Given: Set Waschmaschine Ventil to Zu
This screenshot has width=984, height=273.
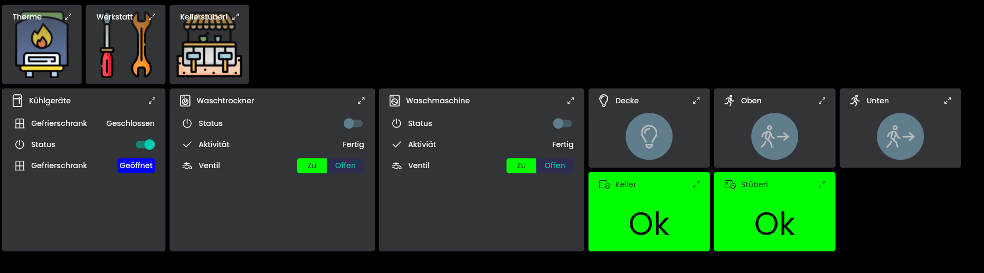Looking at the screenshot, I should 521,165.
